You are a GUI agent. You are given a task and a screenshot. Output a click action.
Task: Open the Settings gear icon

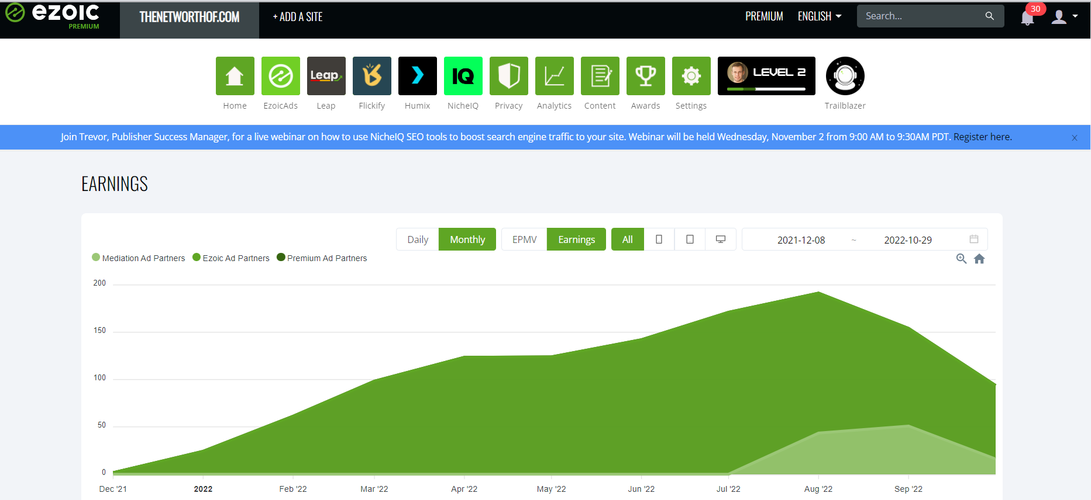tap(691, 76)
